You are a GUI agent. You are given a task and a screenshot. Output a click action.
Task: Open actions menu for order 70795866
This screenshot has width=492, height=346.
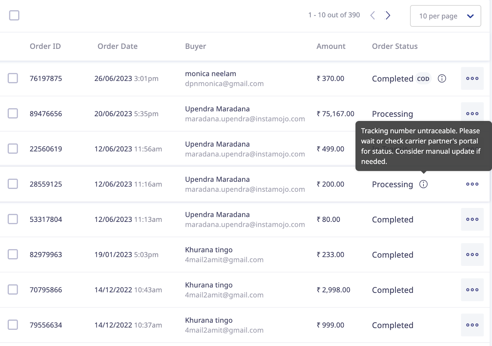point(472,290)
